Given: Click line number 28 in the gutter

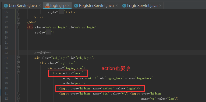Looking at the screenshot, I should pos(6,27).
